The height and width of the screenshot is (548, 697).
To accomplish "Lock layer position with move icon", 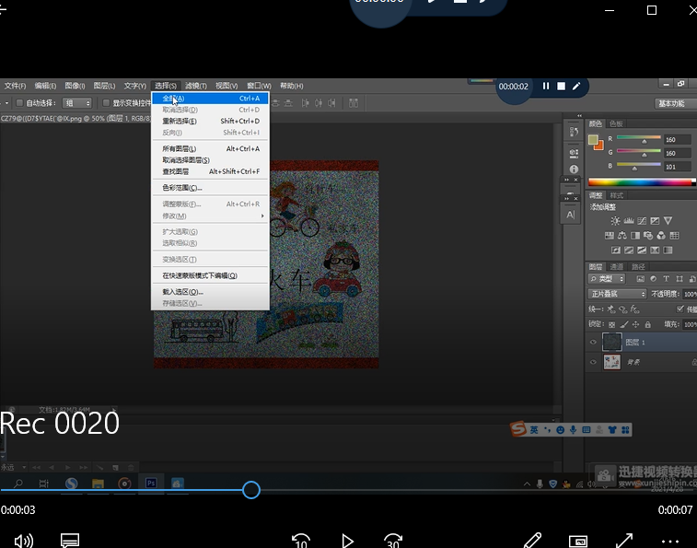I will click(x=635, y=325).
